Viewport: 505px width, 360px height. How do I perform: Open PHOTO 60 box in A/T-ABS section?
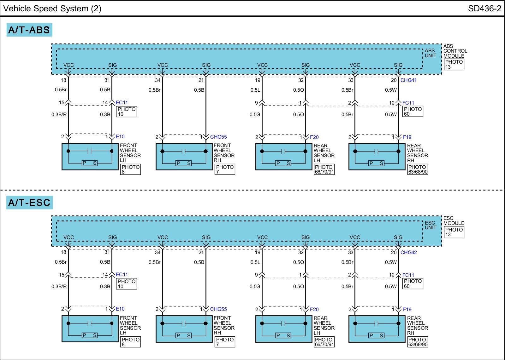tap(413, 111)
